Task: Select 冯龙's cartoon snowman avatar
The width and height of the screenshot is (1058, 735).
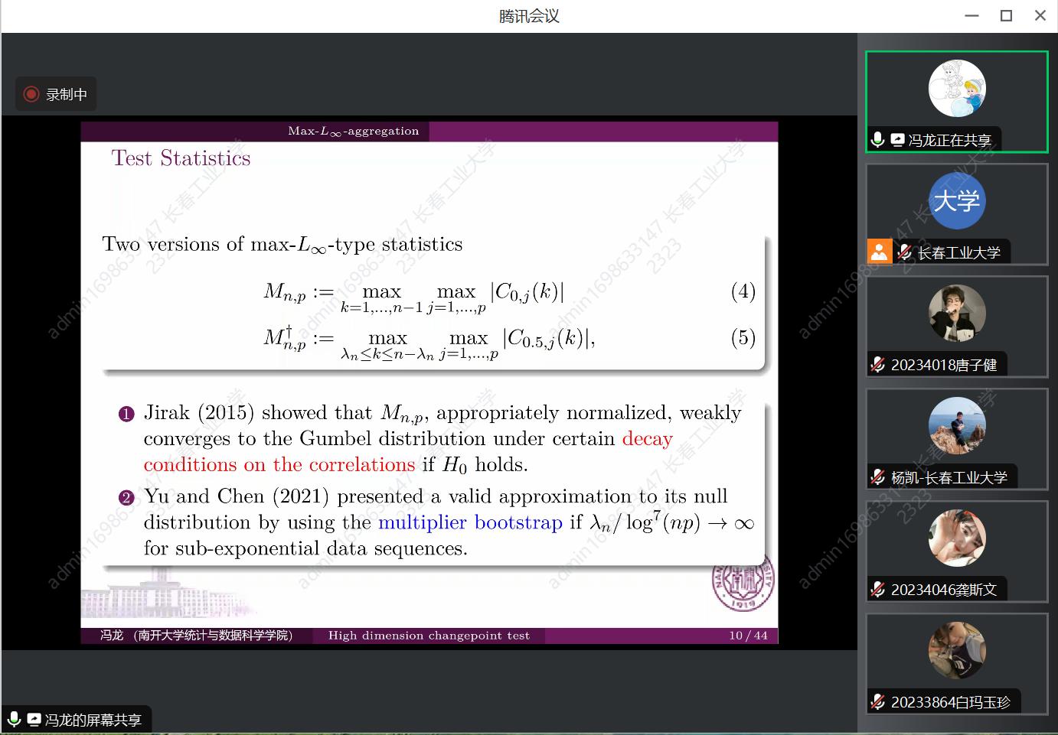Action: (956, 89)
